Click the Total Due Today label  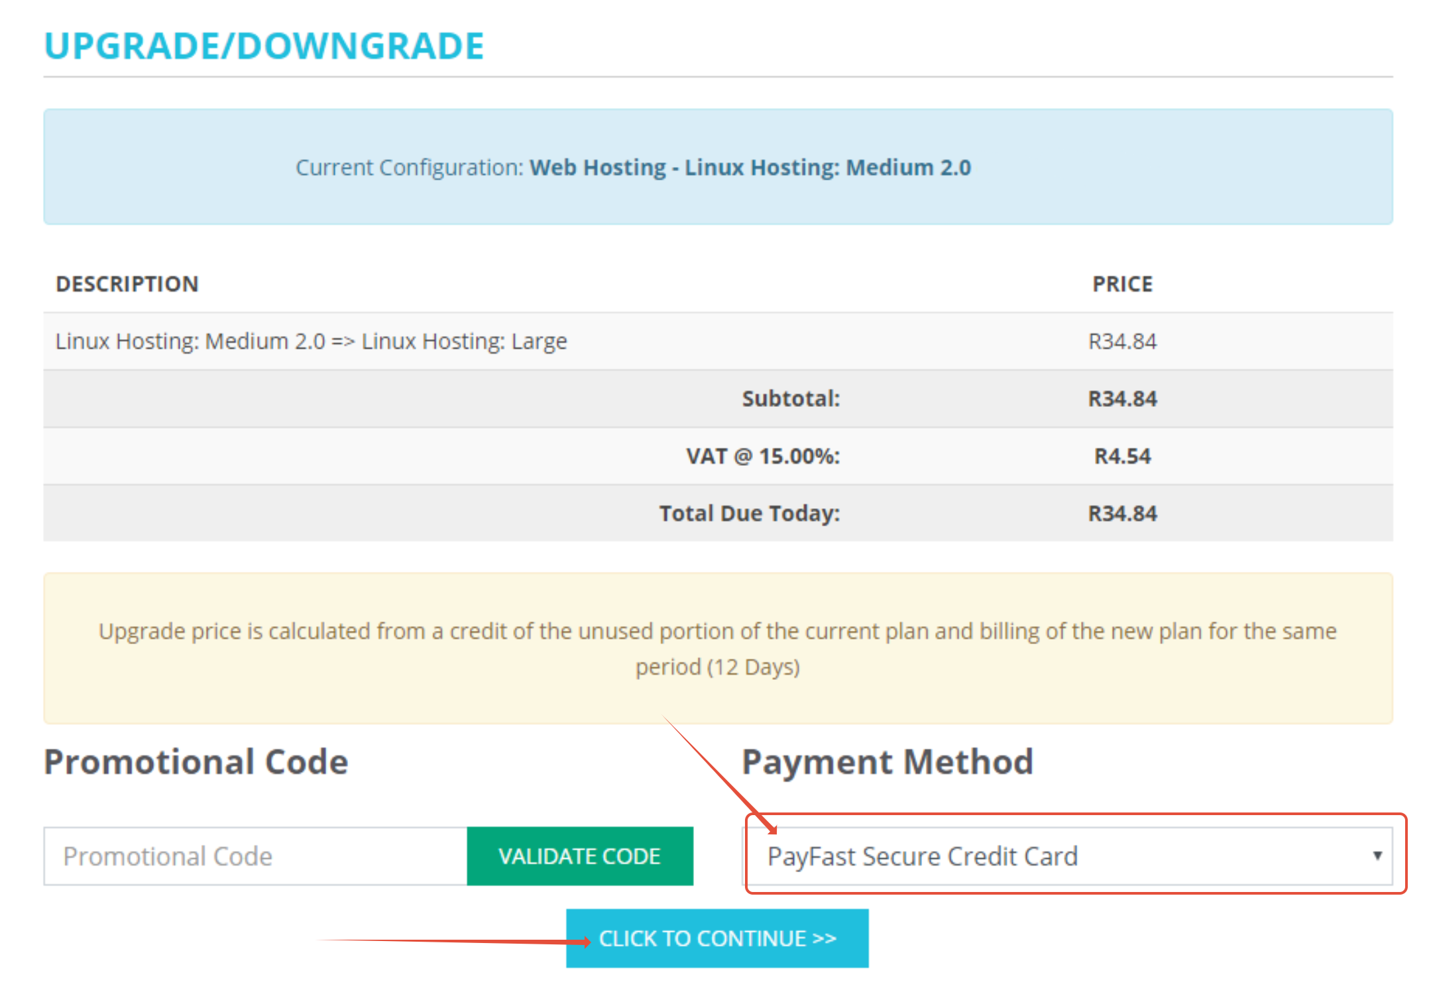tap(749, 513)
